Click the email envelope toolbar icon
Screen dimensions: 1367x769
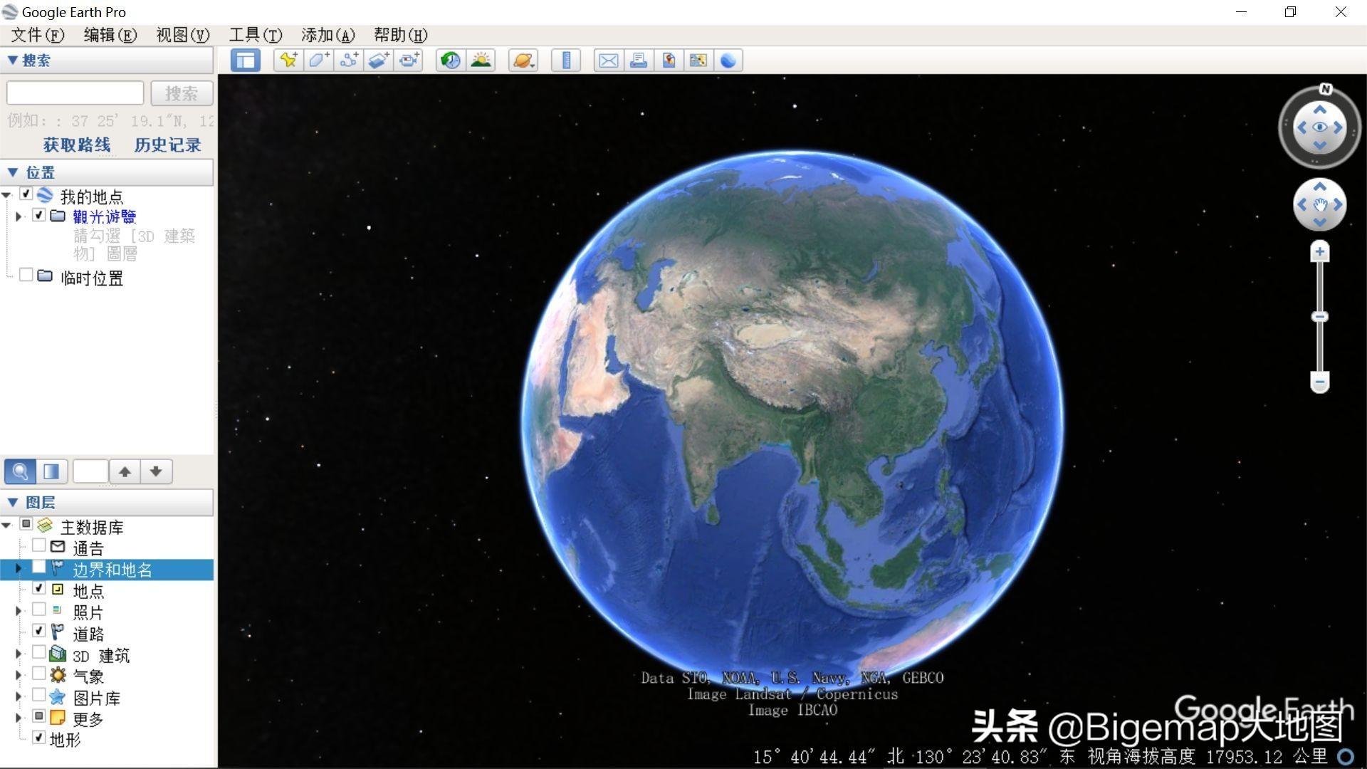[608, 61]
